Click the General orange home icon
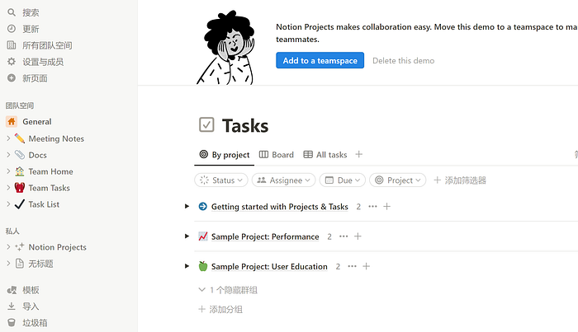Viewport: 578px width, 332px height. click(12, 121)
